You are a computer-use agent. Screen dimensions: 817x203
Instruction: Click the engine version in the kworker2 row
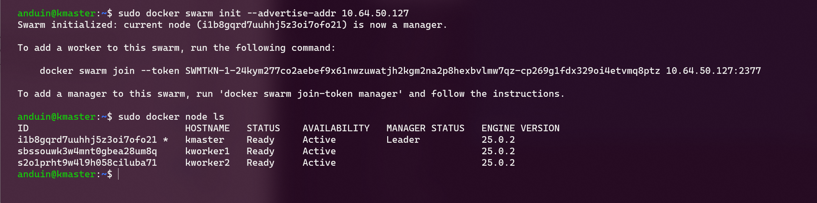point(498,163)
